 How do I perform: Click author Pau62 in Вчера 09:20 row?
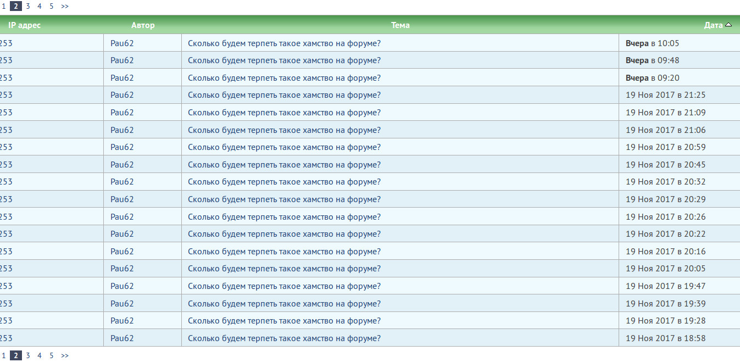122,78
